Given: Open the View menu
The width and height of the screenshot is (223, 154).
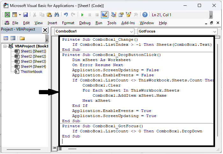Looking at the screenshot, I should [x=39, y=23].
